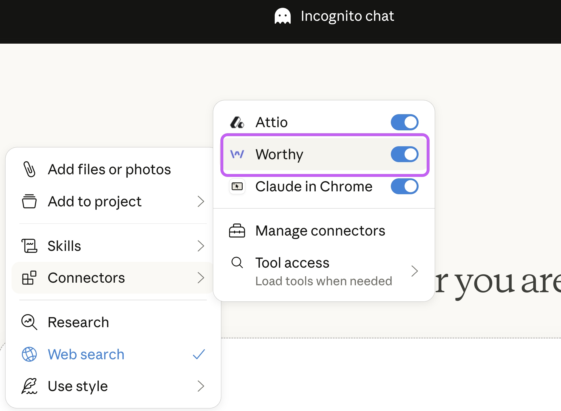Expand the Use style submenu chevron
This screenshot has width=561, height=411.
click(x=201, y=386)
